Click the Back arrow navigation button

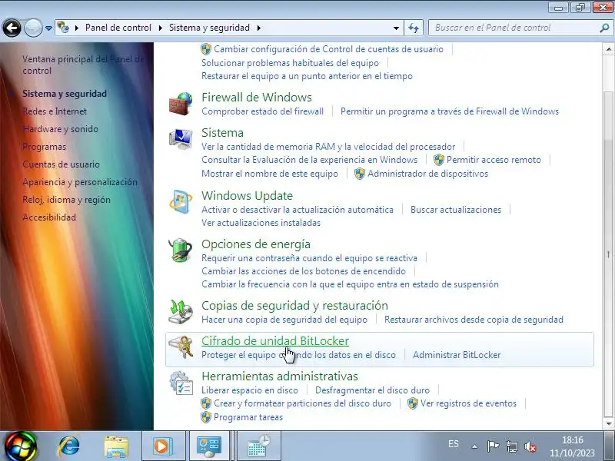(12, 28)
